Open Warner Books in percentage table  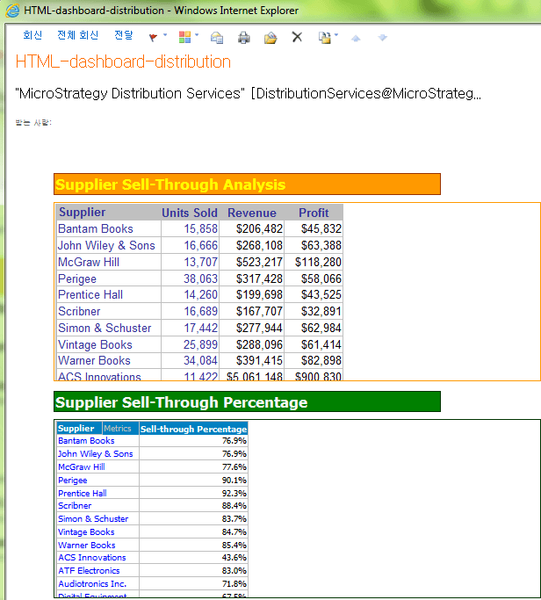coord(86,545)
